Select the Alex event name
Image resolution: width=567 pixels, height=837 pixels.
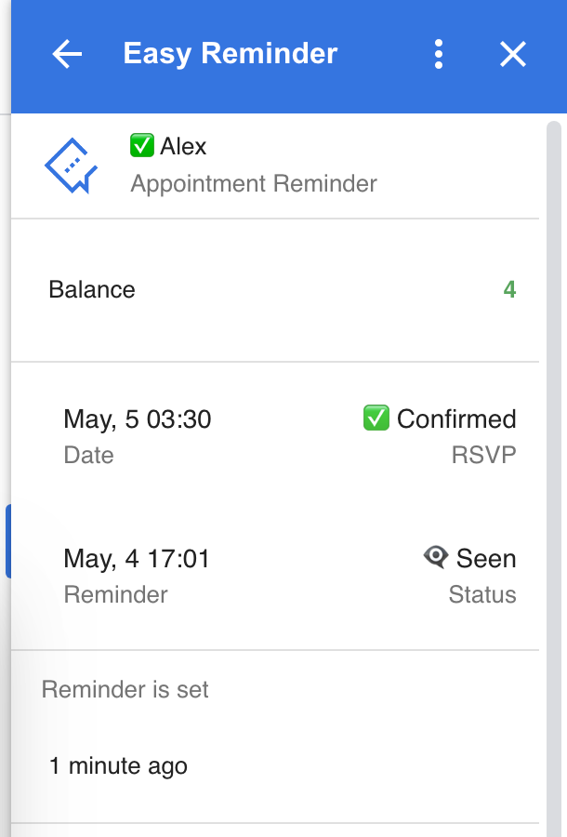(x=183, y=146)
